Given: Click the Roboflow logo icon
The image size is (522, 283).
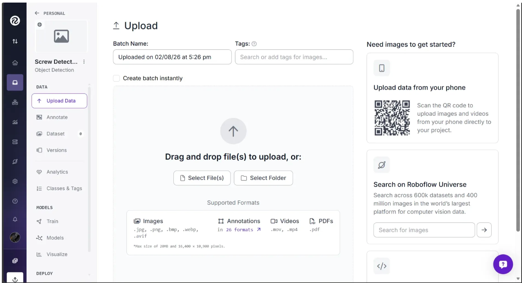Looking at the screenshot, I should click(x=15, y=21).
